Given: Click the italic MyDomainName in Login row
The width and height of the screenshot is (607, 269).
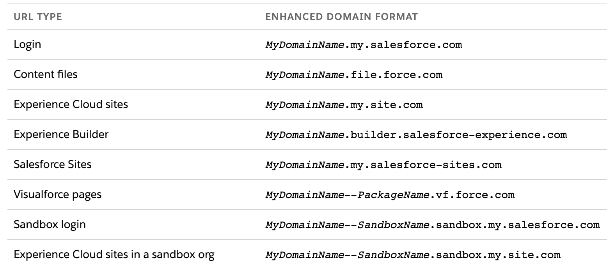Looking at the screenshot, I should [305, 45].
